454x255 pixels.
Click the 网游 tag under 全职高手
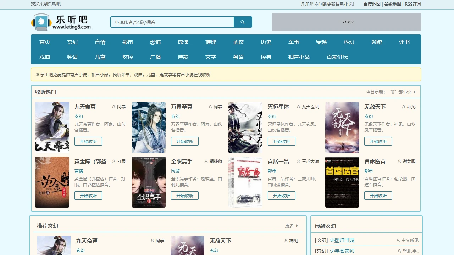(x=175, y=171)
